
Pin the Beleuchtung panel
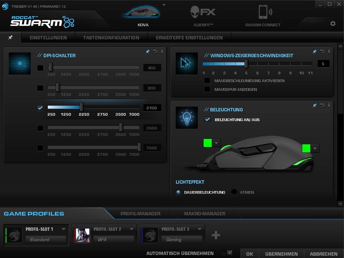(x=314, y=105)
